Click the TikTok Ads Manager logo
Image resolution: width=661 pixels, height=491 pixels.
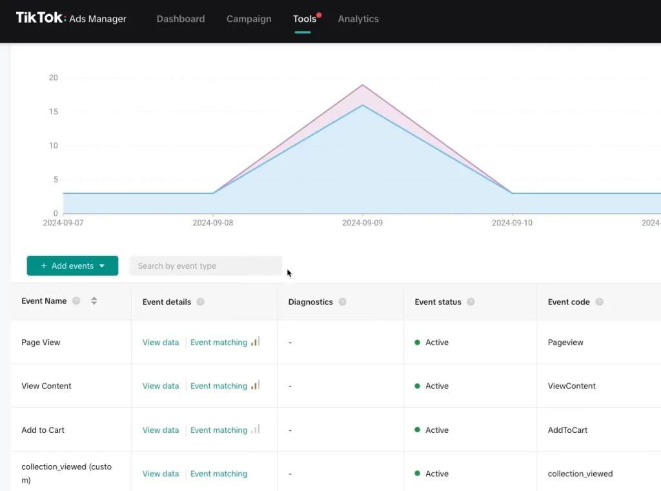click(x=71, y=18)
